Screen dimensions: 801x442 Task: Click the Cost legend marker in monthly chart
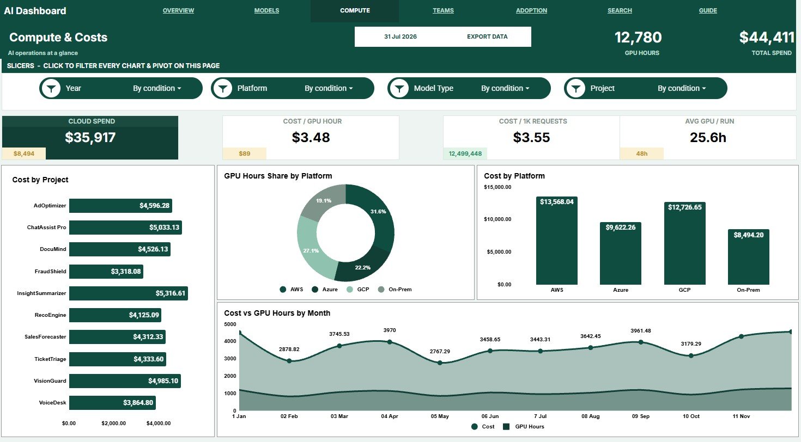pos(475,427)
